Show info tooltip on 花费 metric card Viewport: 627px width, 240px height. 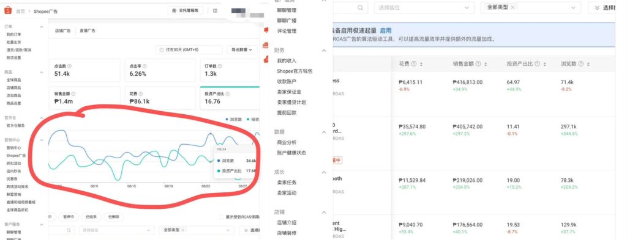[x=141, y=94]
